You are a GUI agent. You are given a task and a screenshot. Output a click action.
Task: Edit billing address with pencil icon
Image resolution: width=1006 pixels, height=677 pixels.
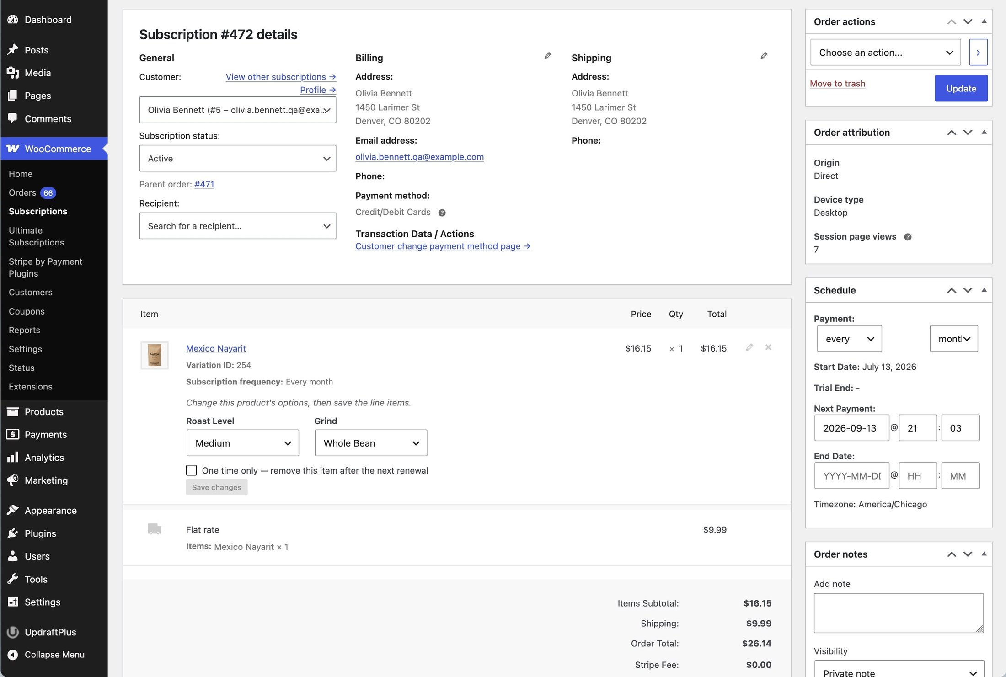coord(548,56)
